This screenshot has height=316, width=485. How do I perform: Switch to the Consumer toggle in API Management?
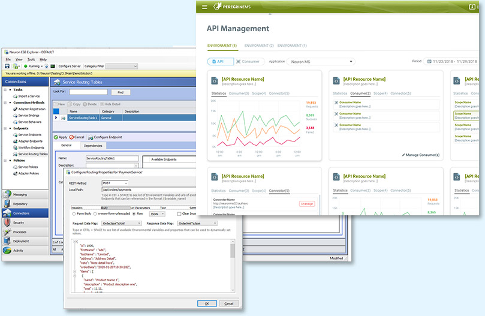249,62
